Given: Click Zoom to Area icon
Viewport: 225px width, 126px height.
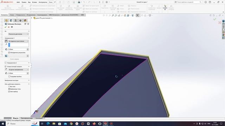Looking at the screenshot, I should point(116,15).
